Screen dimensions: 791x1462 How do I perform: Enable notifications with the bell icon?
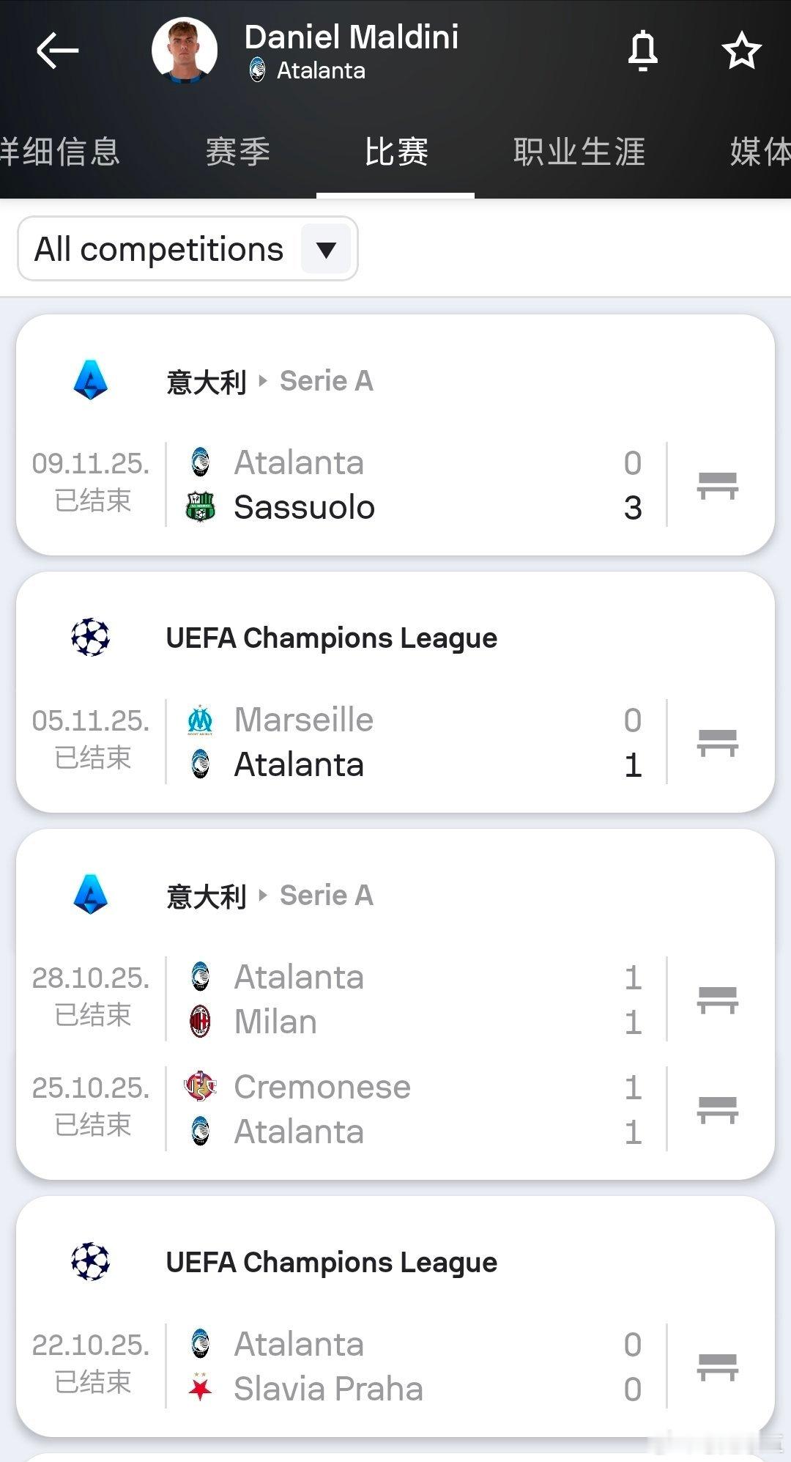[642, 51]
